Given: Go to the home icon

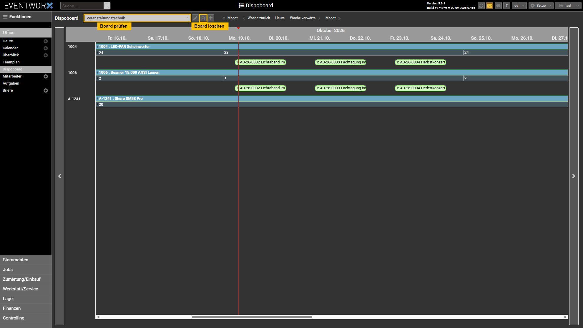Looking at the screenshot, I should click(498, 6).
